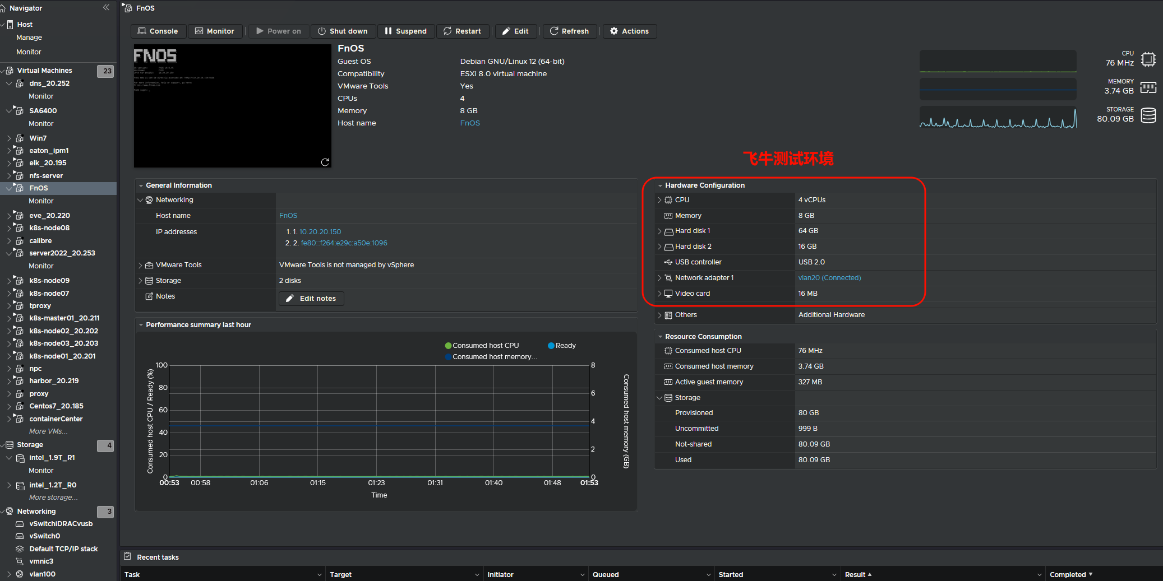The height and width of the screenshot is (581, 1163).
Task: Collapse the General Information section
Action: (x=141, y=185)
